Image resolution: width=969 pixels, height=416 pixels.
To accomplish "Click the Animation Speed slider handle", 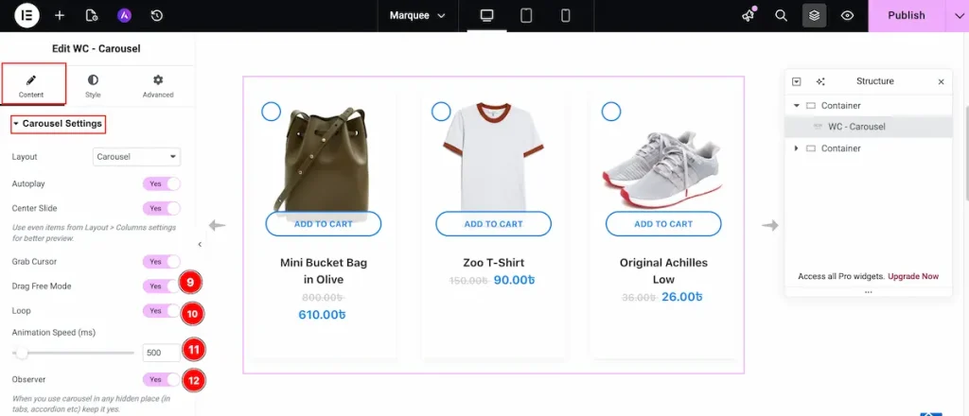I will 21,353.
